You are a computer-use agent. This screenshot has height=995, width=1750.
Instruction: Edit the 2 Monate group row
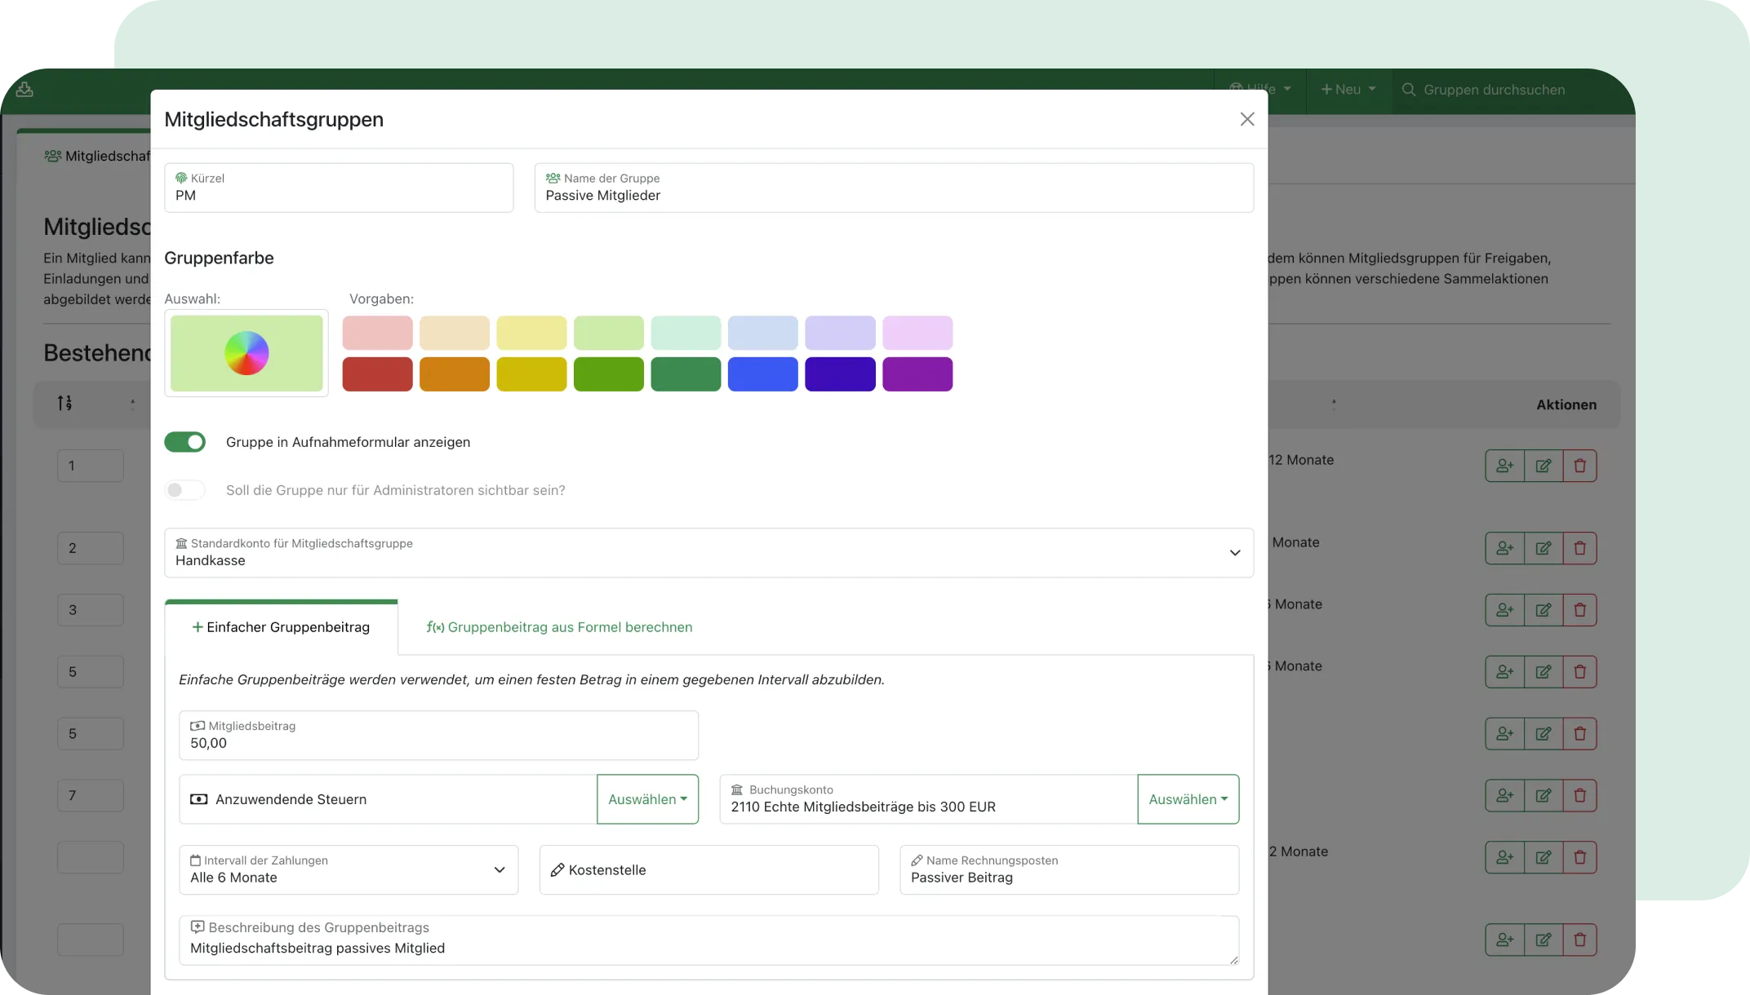(1543, 857)
